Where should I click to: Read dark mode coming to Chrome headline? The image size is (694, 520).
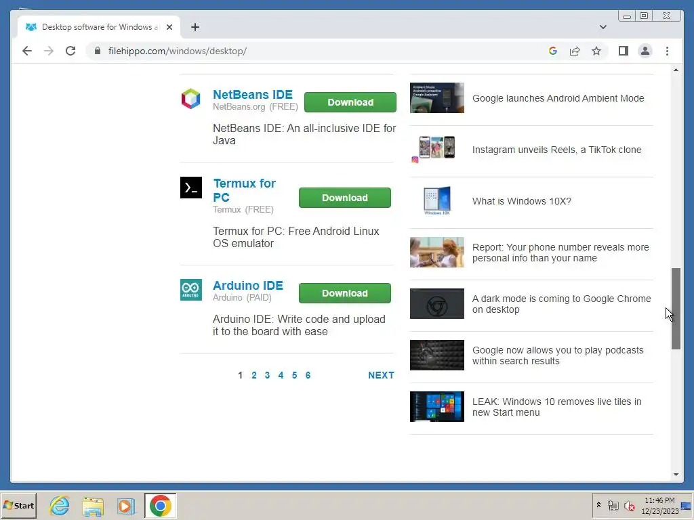pyautogui.click(x=561, y=304)
